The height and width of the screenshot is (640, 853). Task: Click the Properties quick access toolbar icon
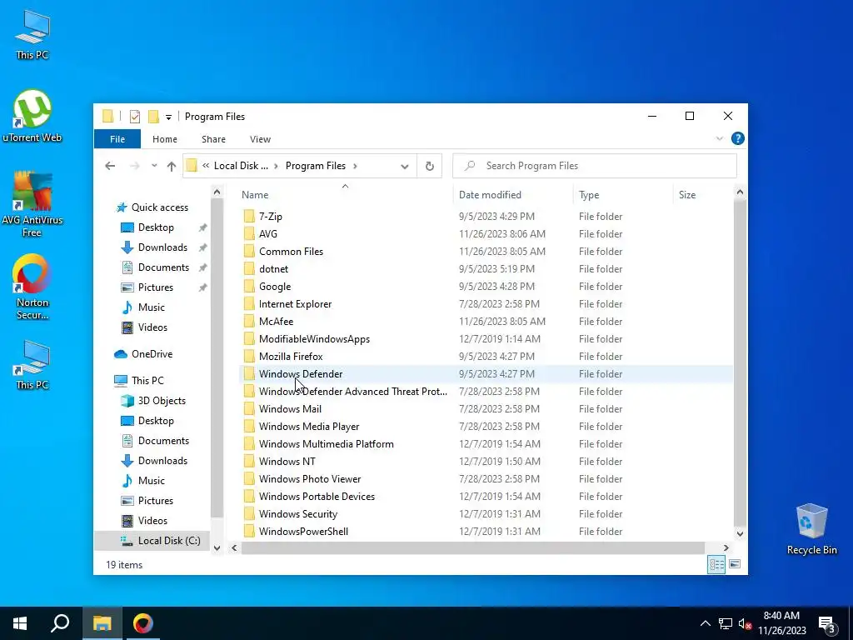click(x=135, y=117)
